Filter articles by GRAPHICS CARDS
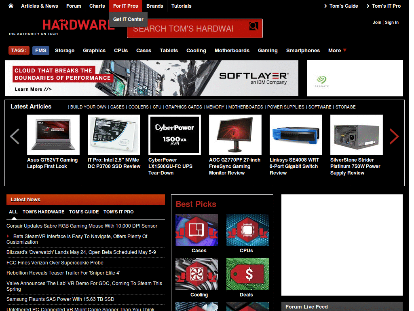The height and width of the screenshot is (311, 414). [184, 107]
